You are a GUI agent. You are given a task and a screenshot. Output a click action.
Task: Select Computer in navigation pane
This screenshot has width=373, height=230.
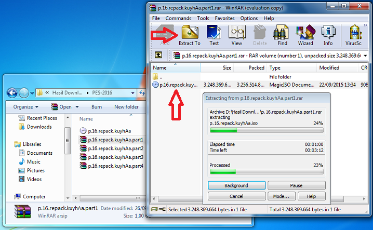point(30,197)
